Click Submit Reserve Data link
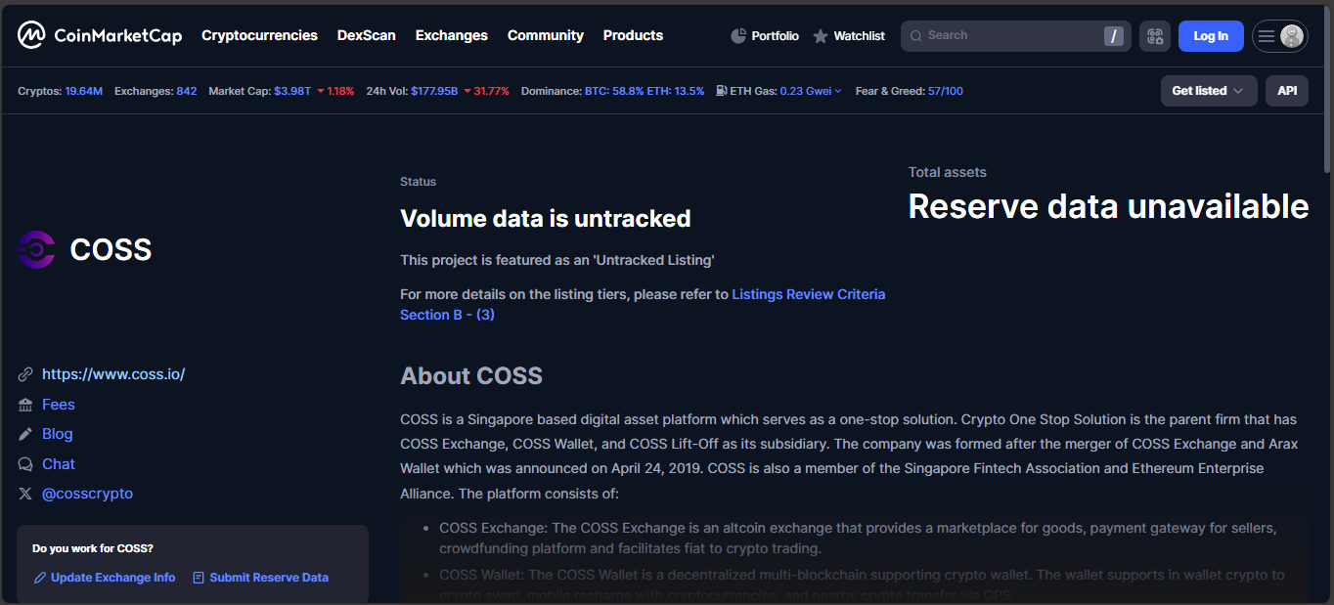 268,578
